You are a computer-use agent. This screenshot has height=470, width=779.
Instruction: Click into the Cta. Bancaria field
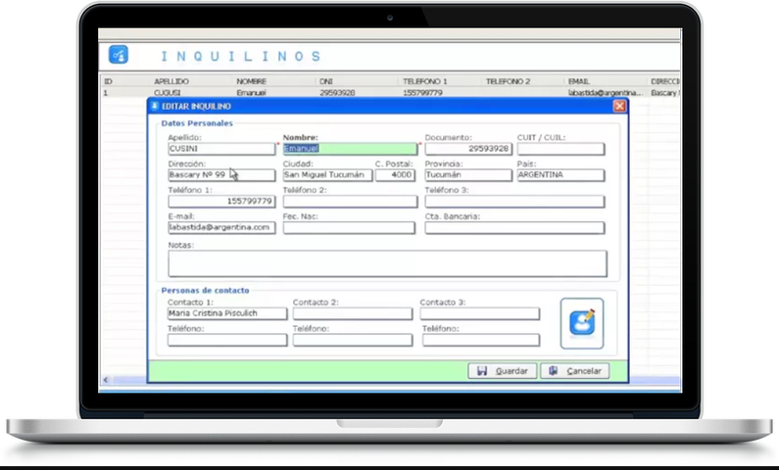pos(514,227)
